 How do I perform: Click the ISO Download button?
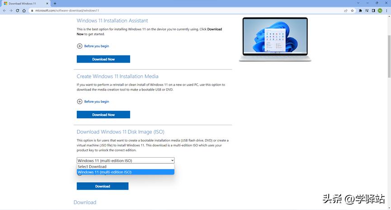tap(103, 186)
